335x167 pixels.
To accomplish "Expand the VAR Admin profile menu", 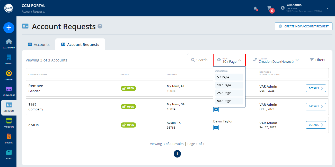I will tap(327, 8).
